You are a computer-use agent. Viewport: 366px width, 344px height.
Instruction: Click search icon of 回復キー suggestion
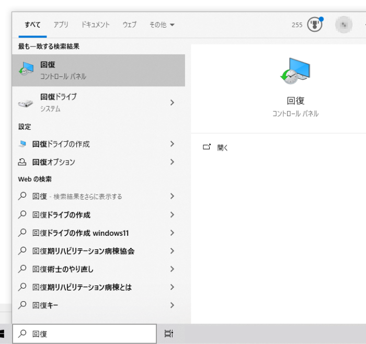click(22, 305)
